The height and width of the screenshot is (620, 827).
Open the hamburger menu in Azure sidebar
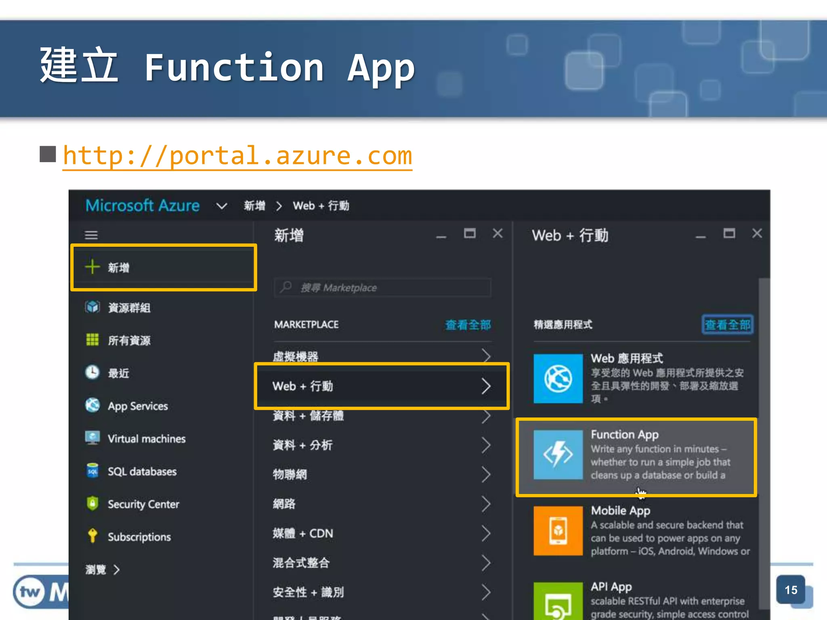click(91, 235)
